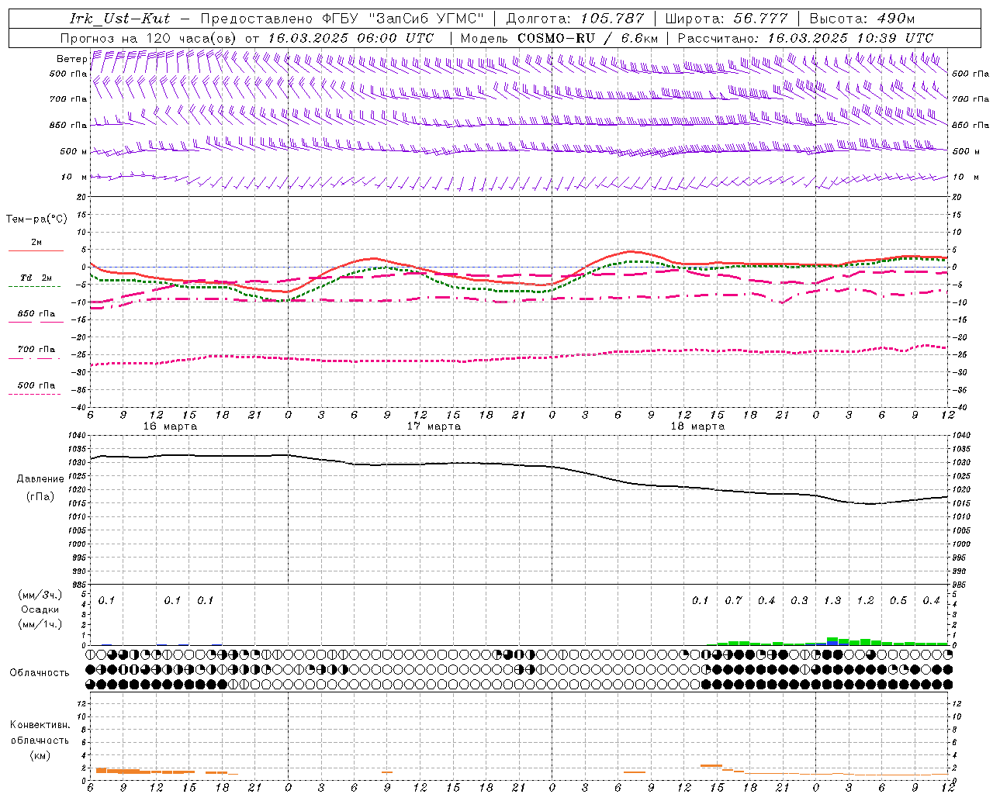
Task: Select the 17 марта date label
Action: click(434, 426)
